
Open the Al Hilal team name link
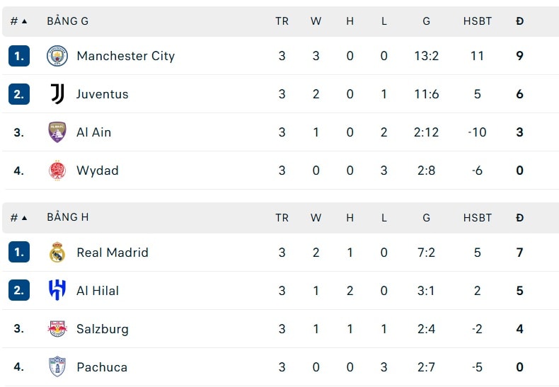pyautogui.click(x=98, y=291)
